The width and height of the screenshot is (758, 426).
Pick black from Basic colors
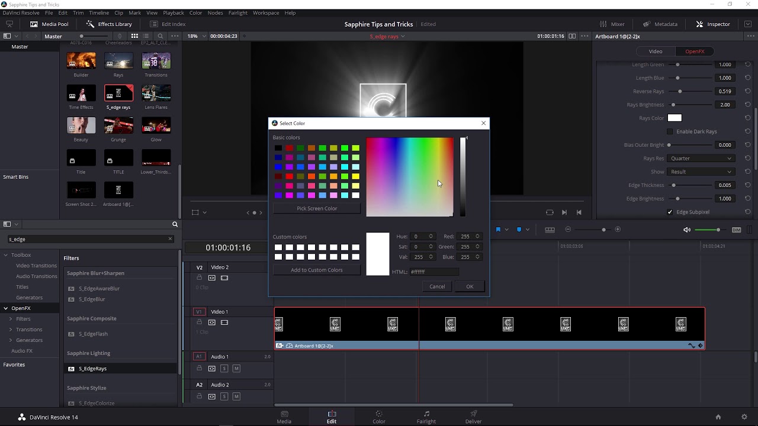(x=278, y=148)
